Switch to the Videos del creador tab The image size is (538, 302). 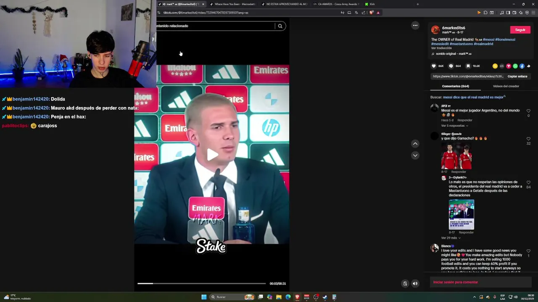coord(506,86)
